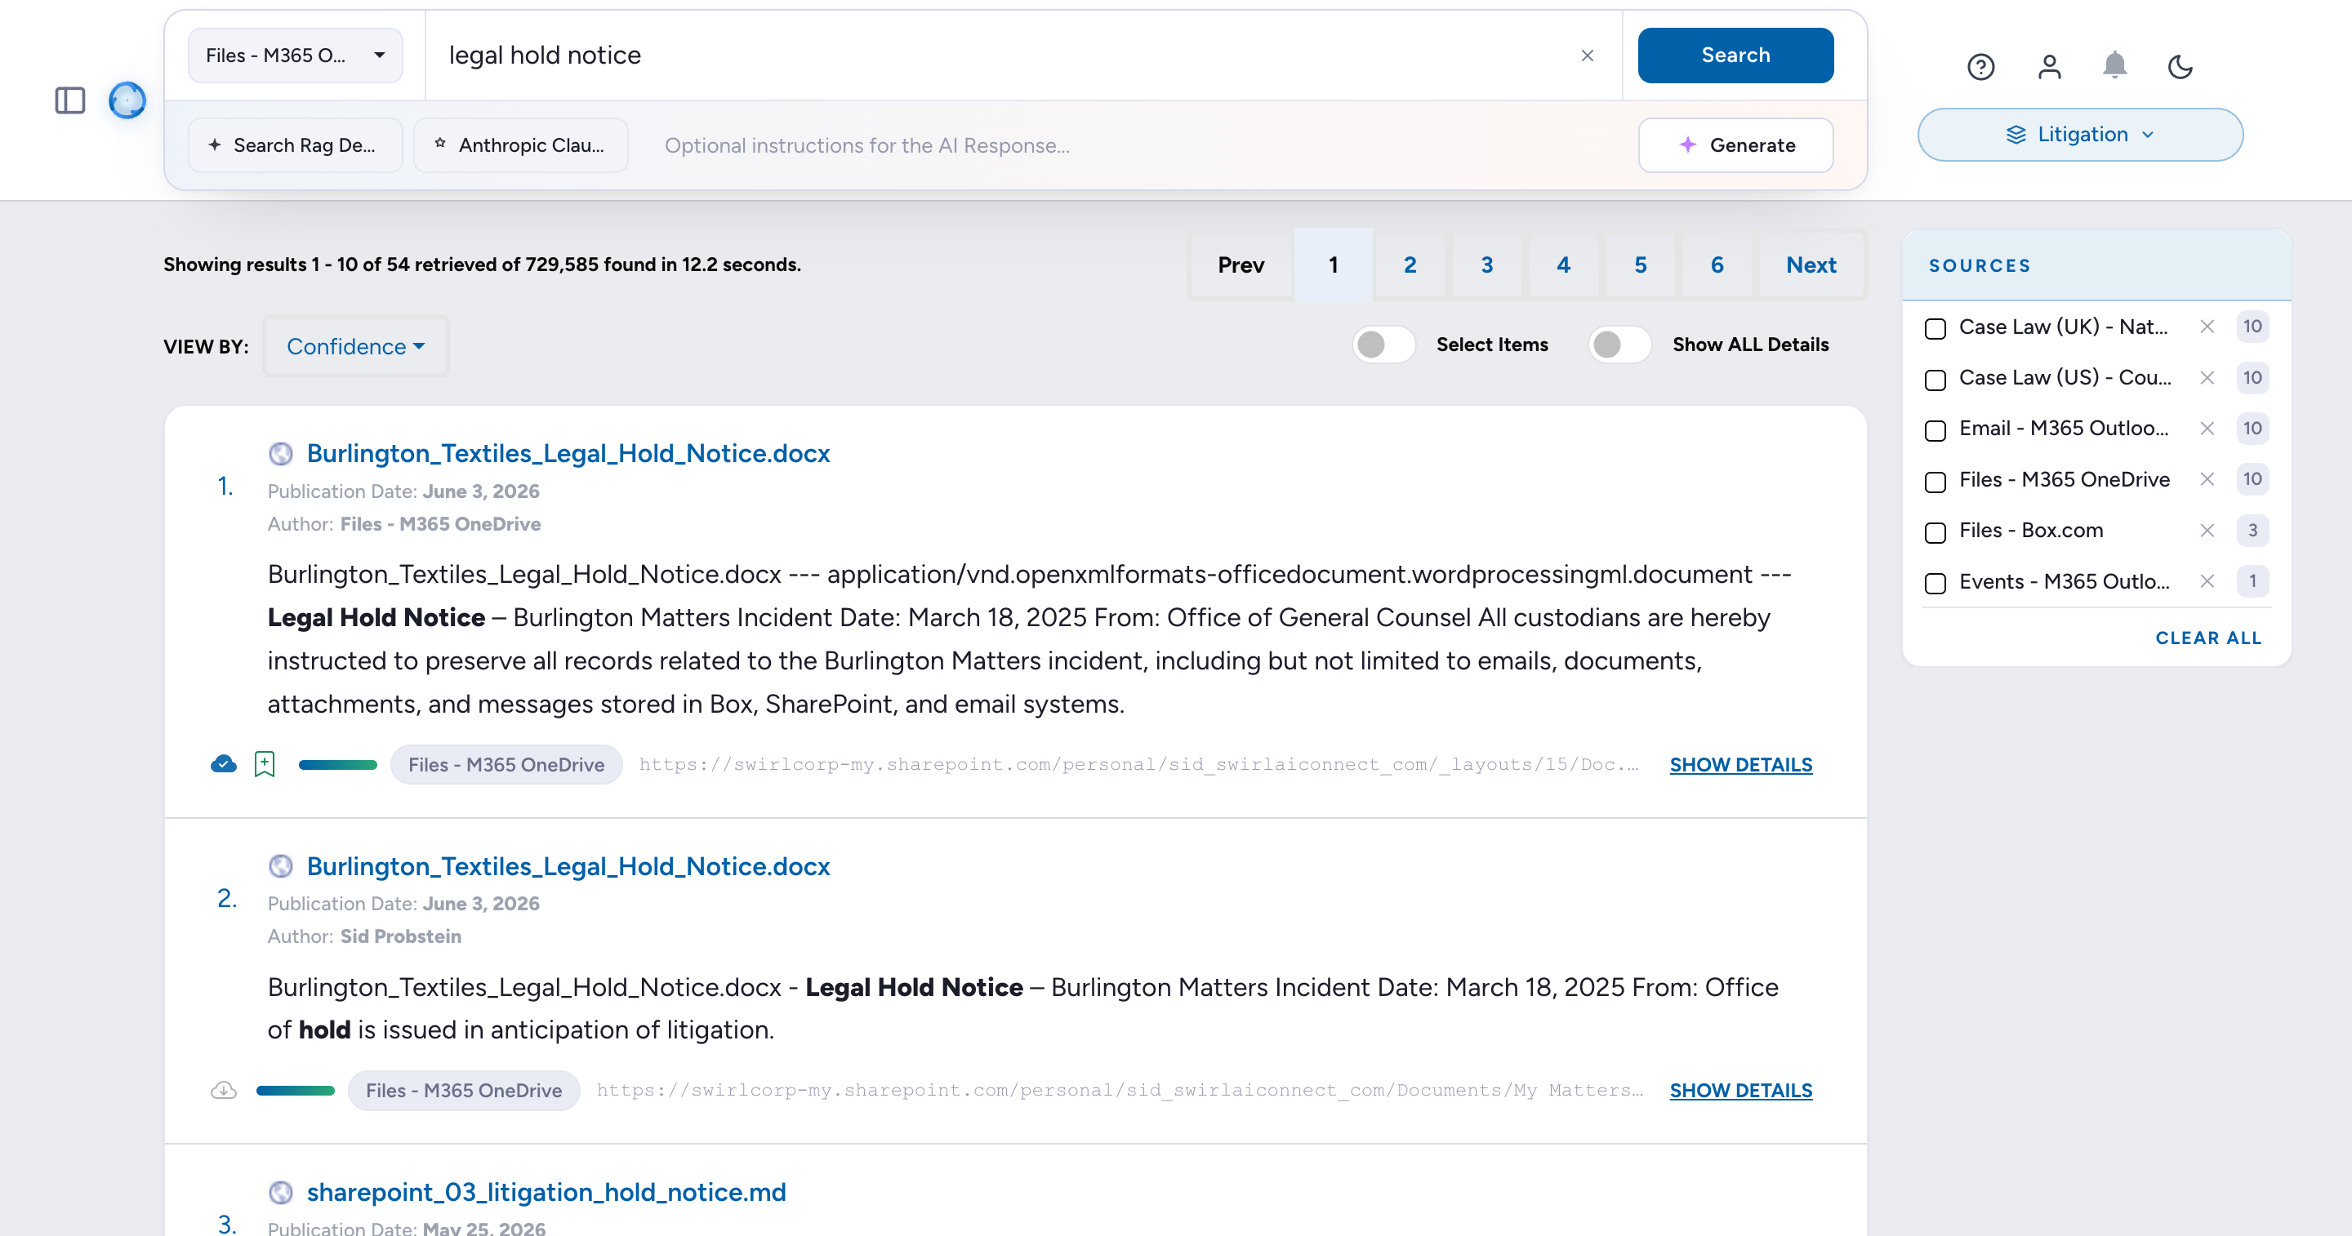Open the notifications bell icon
The height and width of the screenshot is (1236, 2352).
(x=2114, y=66)
